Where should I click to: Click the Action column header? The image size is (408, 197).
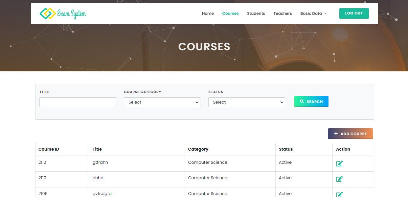coord(343,149)
